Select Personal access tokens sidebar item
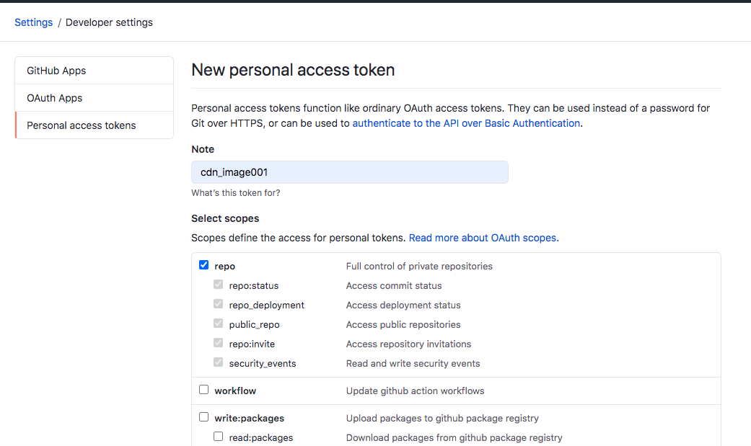The width and height of the screenshot is (751, 446). pyautogui.click(x=82, y=125)
